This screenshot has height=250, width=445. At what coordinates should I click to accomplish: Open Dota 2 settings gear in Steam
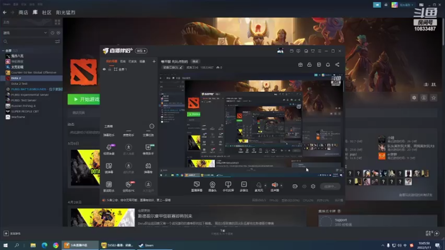(414, 98)
